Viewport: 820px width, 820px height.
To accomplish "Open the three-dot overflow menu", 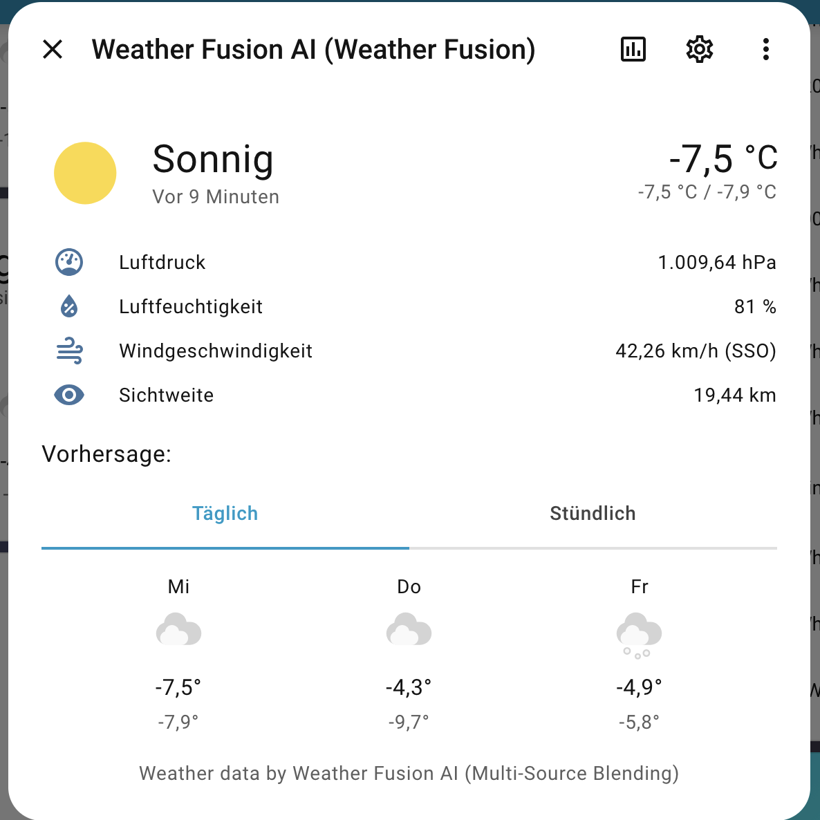I will pyautogui.click(x=765, y=50).
